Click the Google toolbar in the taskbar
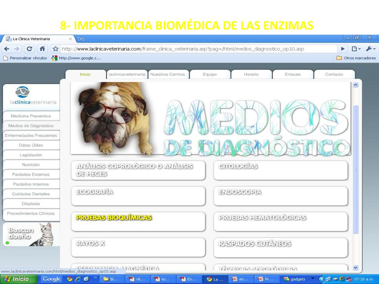Viewport: 379px width, 284px height. pos(51,279)
